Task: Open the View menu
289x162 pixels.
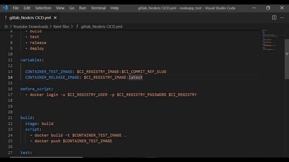Action: pos(60,8)
